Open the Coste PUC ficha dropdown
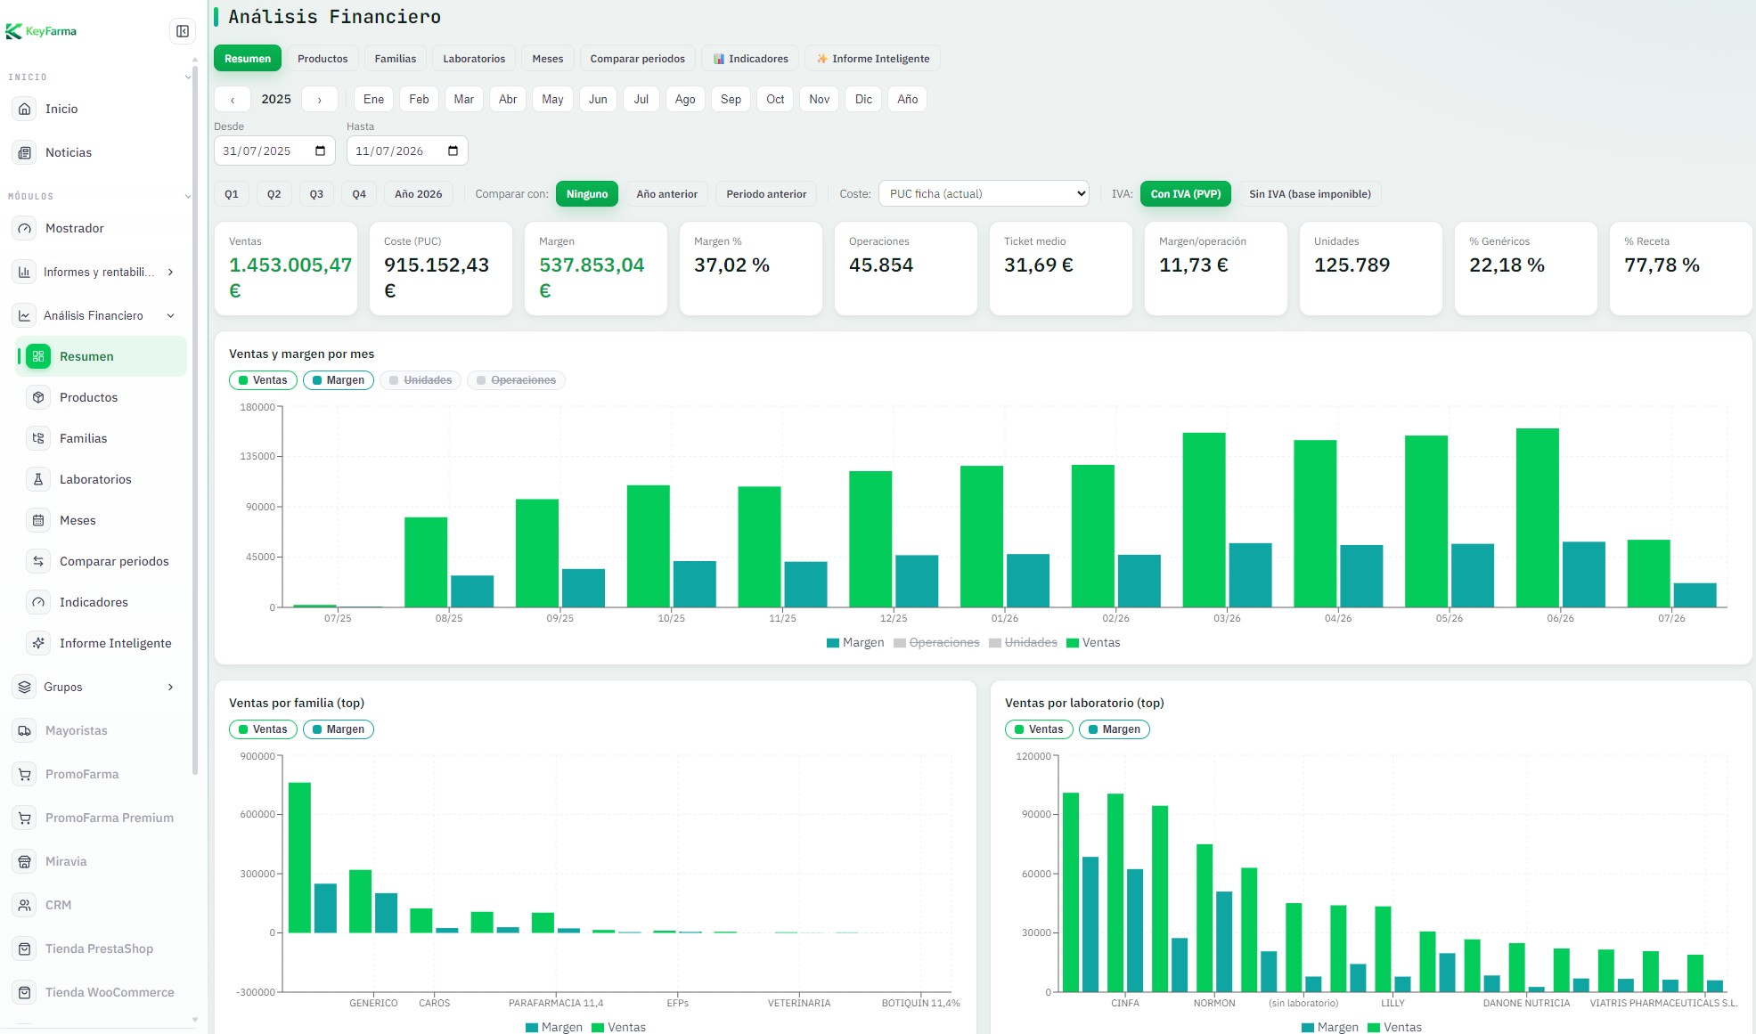Screen dimensions: 1756x1034 tap(984, 194)
